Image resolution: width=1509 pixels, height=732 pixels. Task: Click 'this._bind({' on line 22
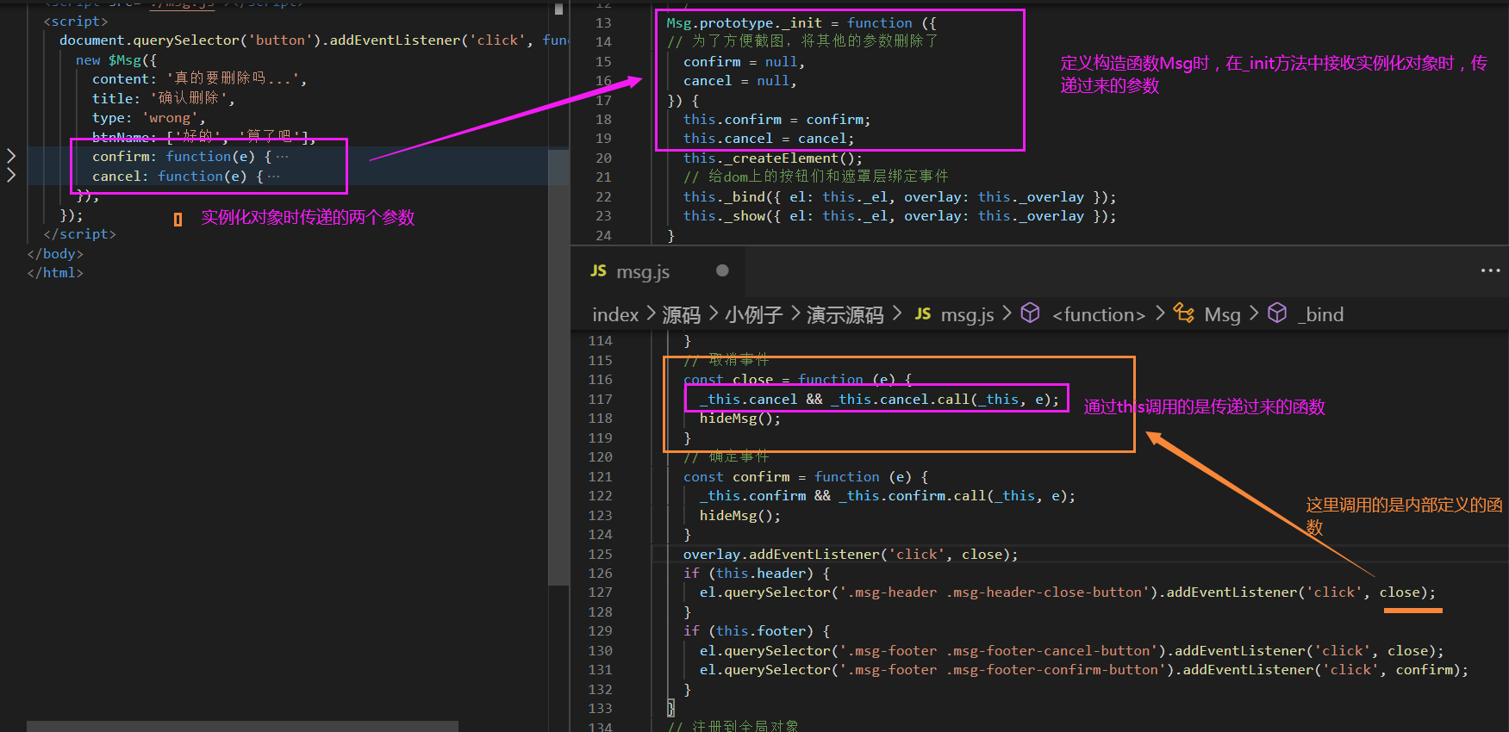(733, 196)
